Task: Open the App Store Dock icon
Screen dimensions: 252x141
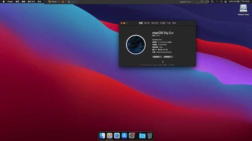Action: tap(124, 136)
